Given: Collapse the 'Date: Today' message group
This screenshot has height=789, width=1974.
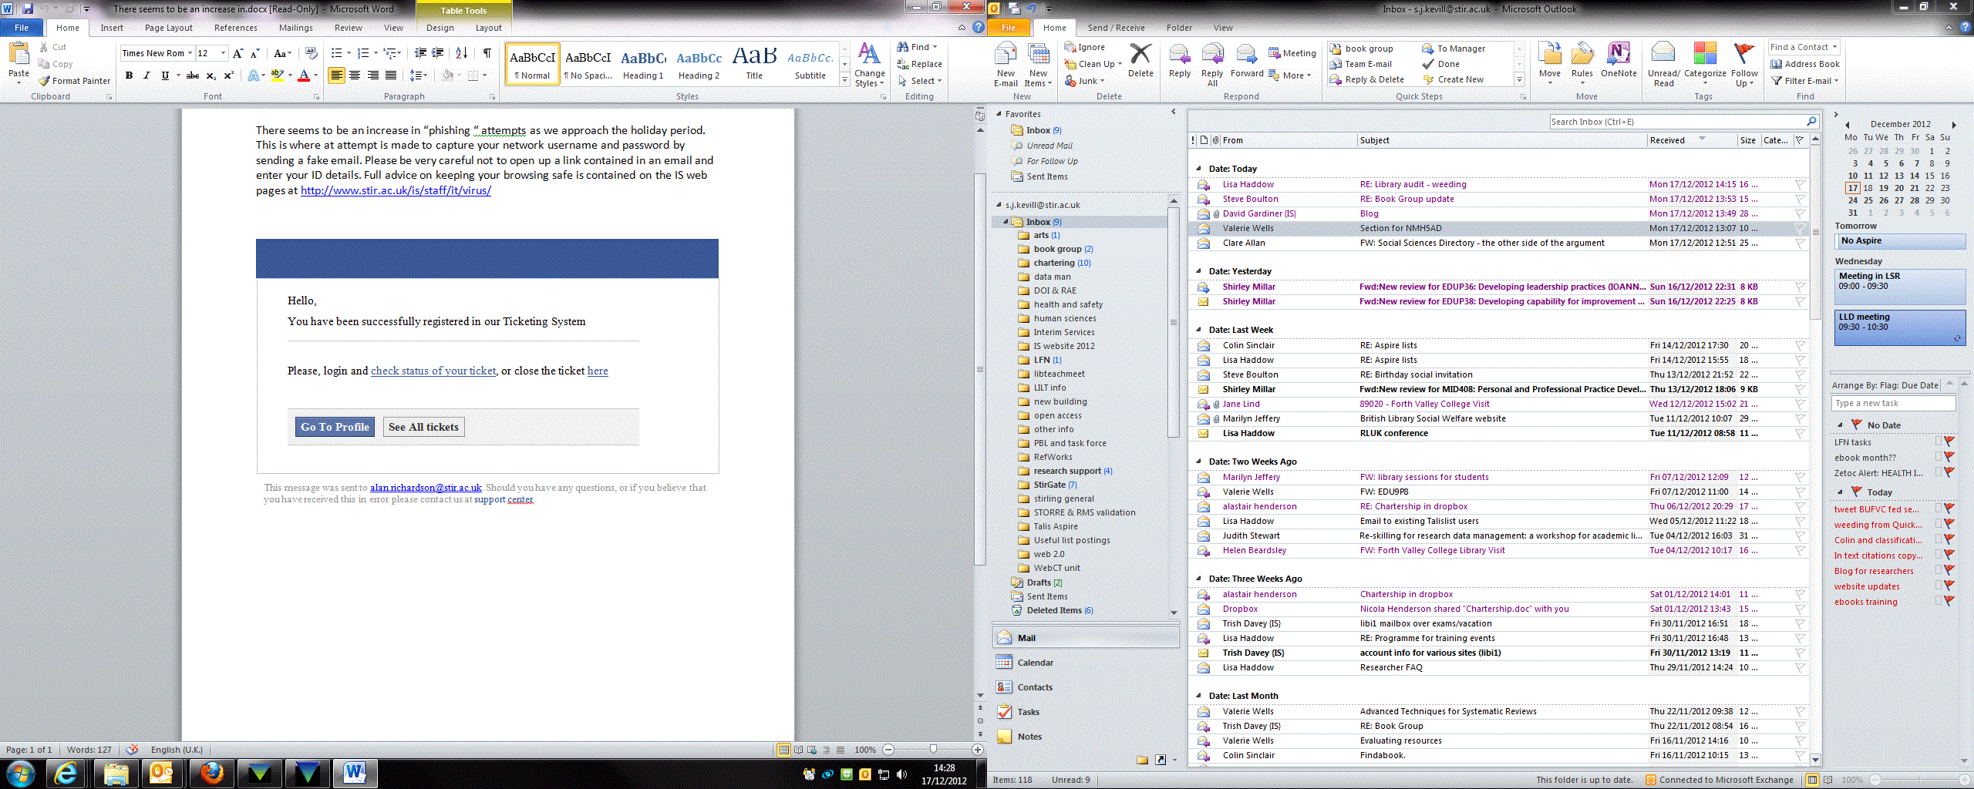Looking at the screenshot, I should pos(1198,169).
